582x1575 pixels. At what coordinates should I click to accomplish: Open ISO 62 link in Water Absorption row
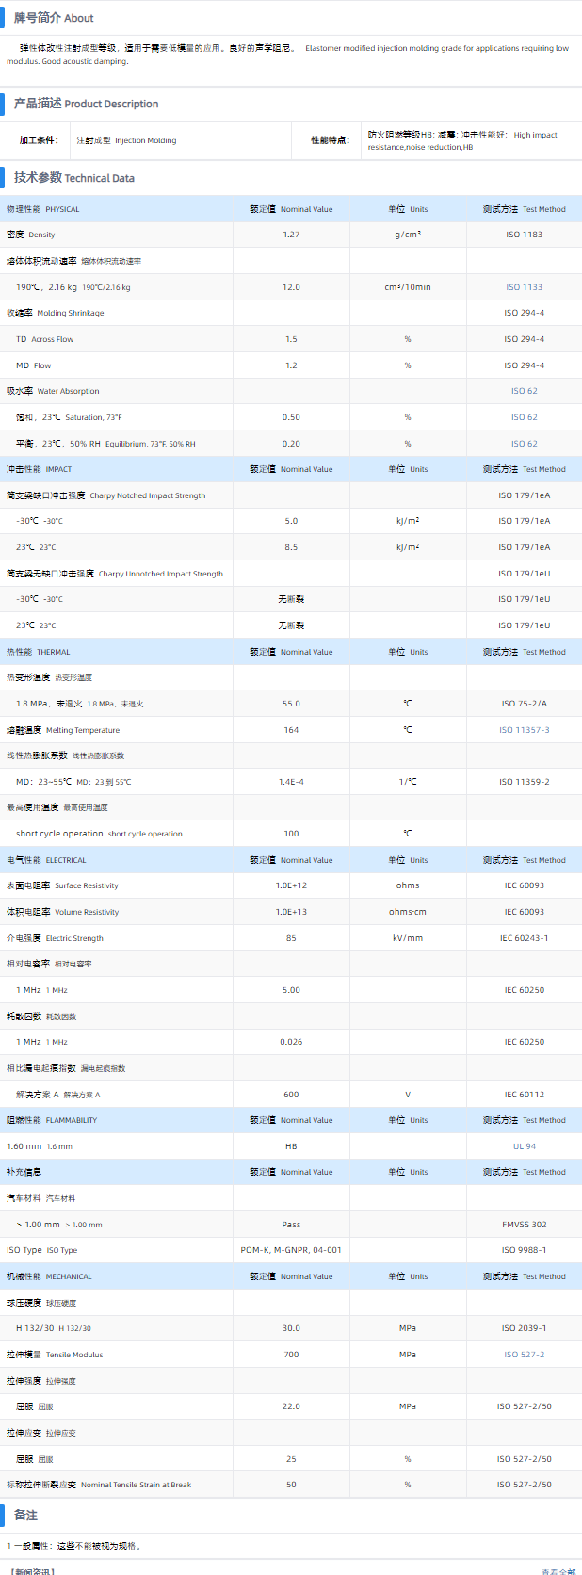[x=524, y=391]
